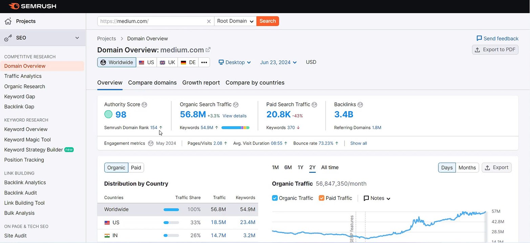Click Export to PDF button
Screen dimensions: 530x243
pos(495,50)
